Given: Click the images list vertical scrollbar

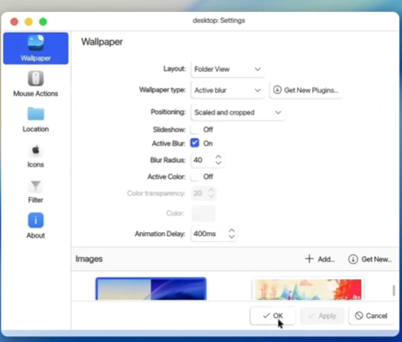Looking at the screenshot, I should click(394, 290).
